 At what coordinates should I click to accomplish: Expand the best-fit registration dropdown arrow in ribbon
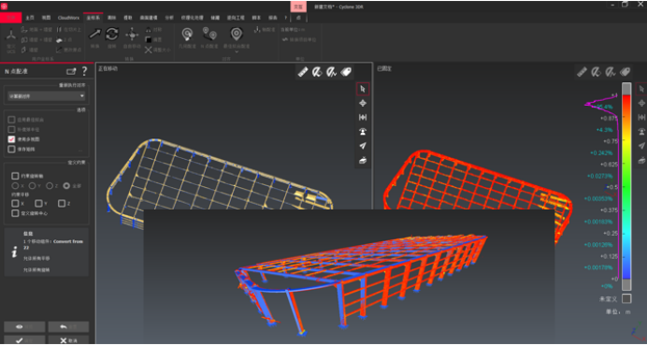[x=237, y=52]
